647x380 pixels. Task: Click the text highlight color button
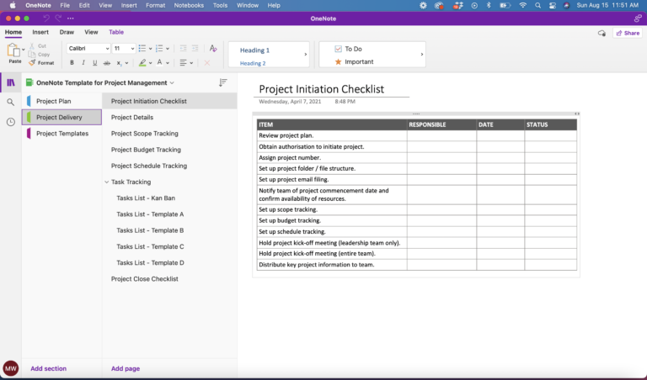[144, 63]
